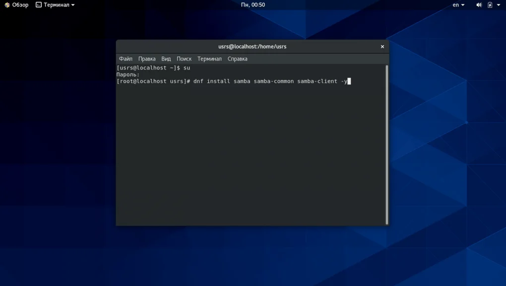Open the Обзор activities overview

[20, 5]
